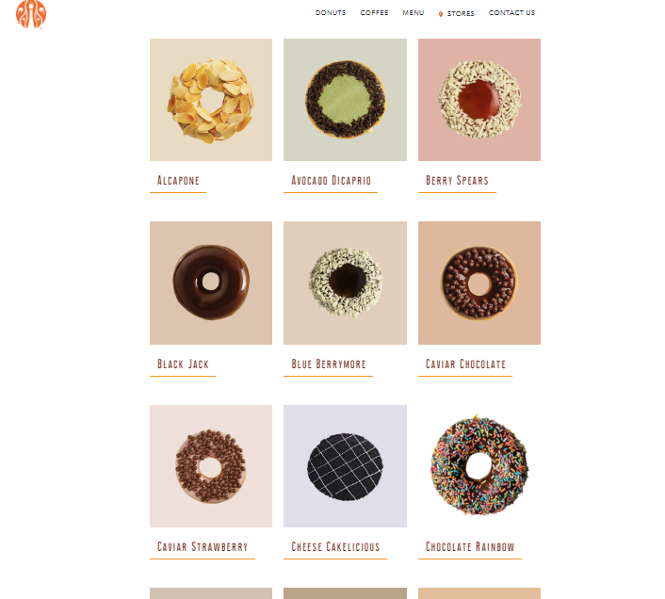The image size is (665, 599).
Task: Select the Alcapone almond donut image
Action: point(211,100)
